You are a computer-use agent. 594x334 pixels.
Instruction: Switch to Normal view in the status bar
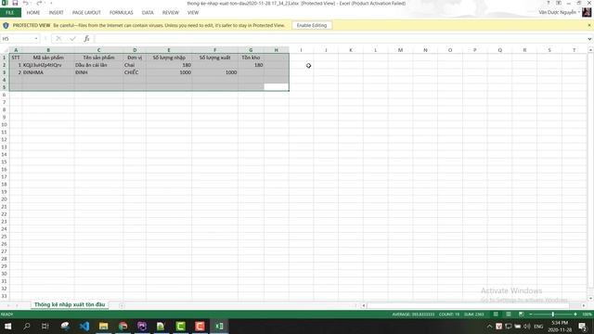pos(496,315)
